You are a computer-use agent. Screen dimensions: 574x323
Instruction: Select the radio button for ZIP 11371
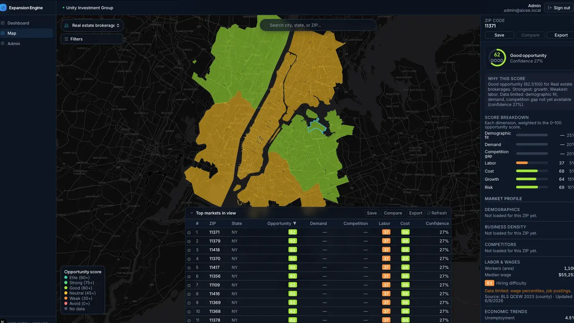point(189,233)
